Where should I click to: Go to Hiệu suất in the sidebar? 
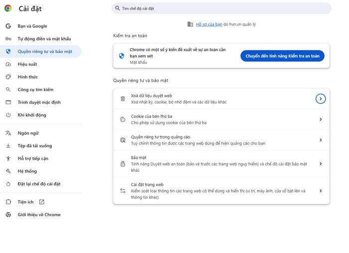click(x=27, y=64)
